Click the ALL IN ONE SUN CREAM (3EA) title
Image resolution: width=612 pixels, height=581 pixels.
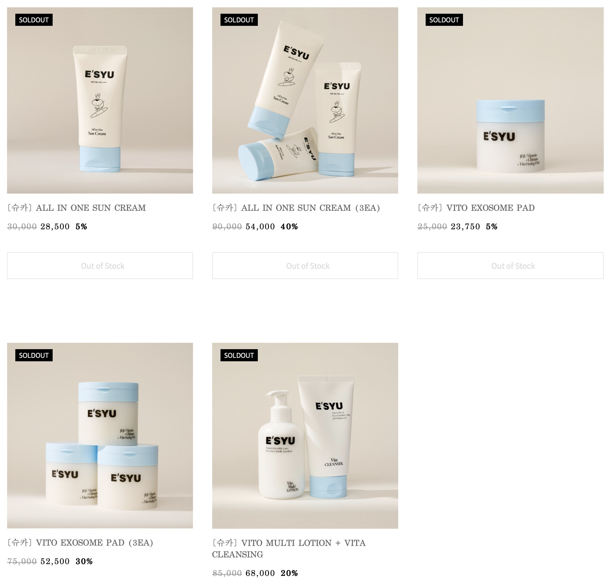[x=296, y=208]
